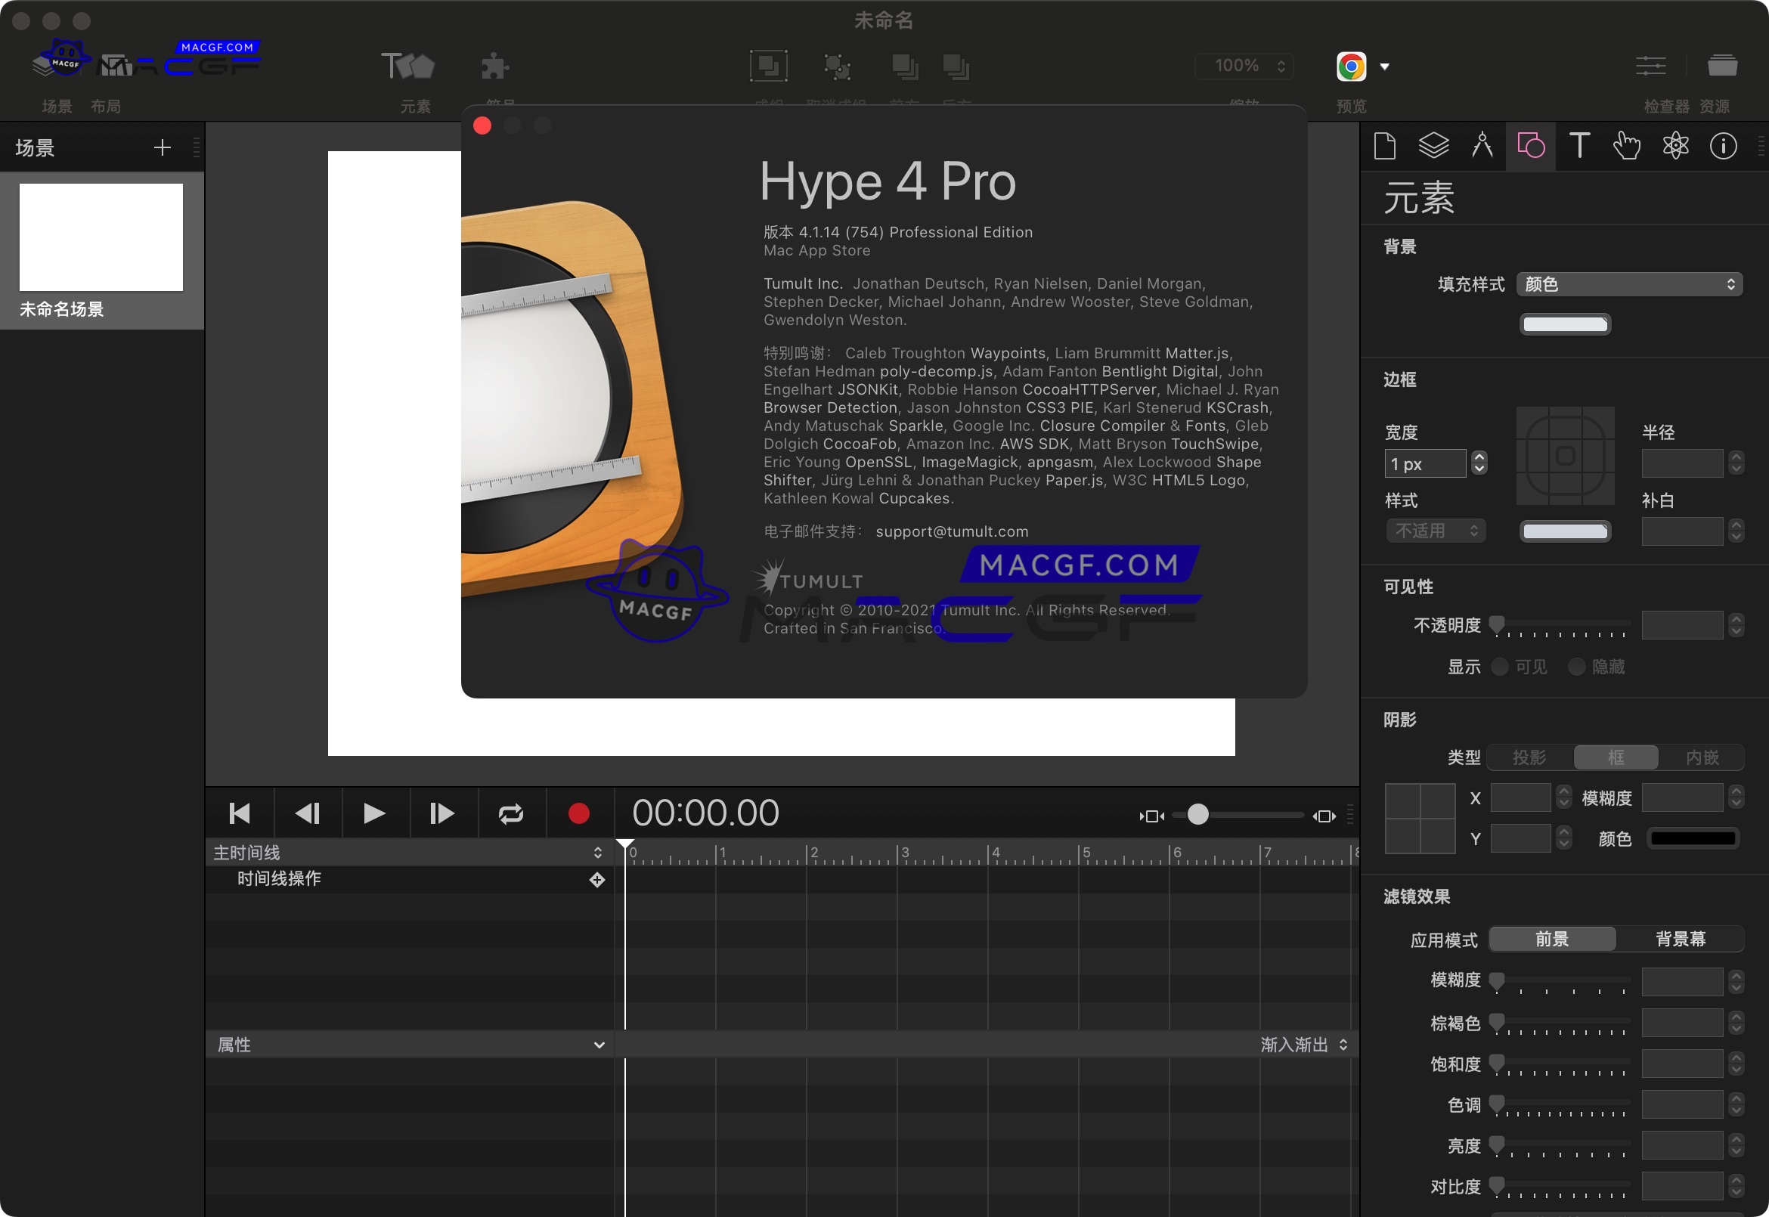The image size is (1769, 1217).
Task: Switch to the 布局 (Layout) tab
Action: 106,106
